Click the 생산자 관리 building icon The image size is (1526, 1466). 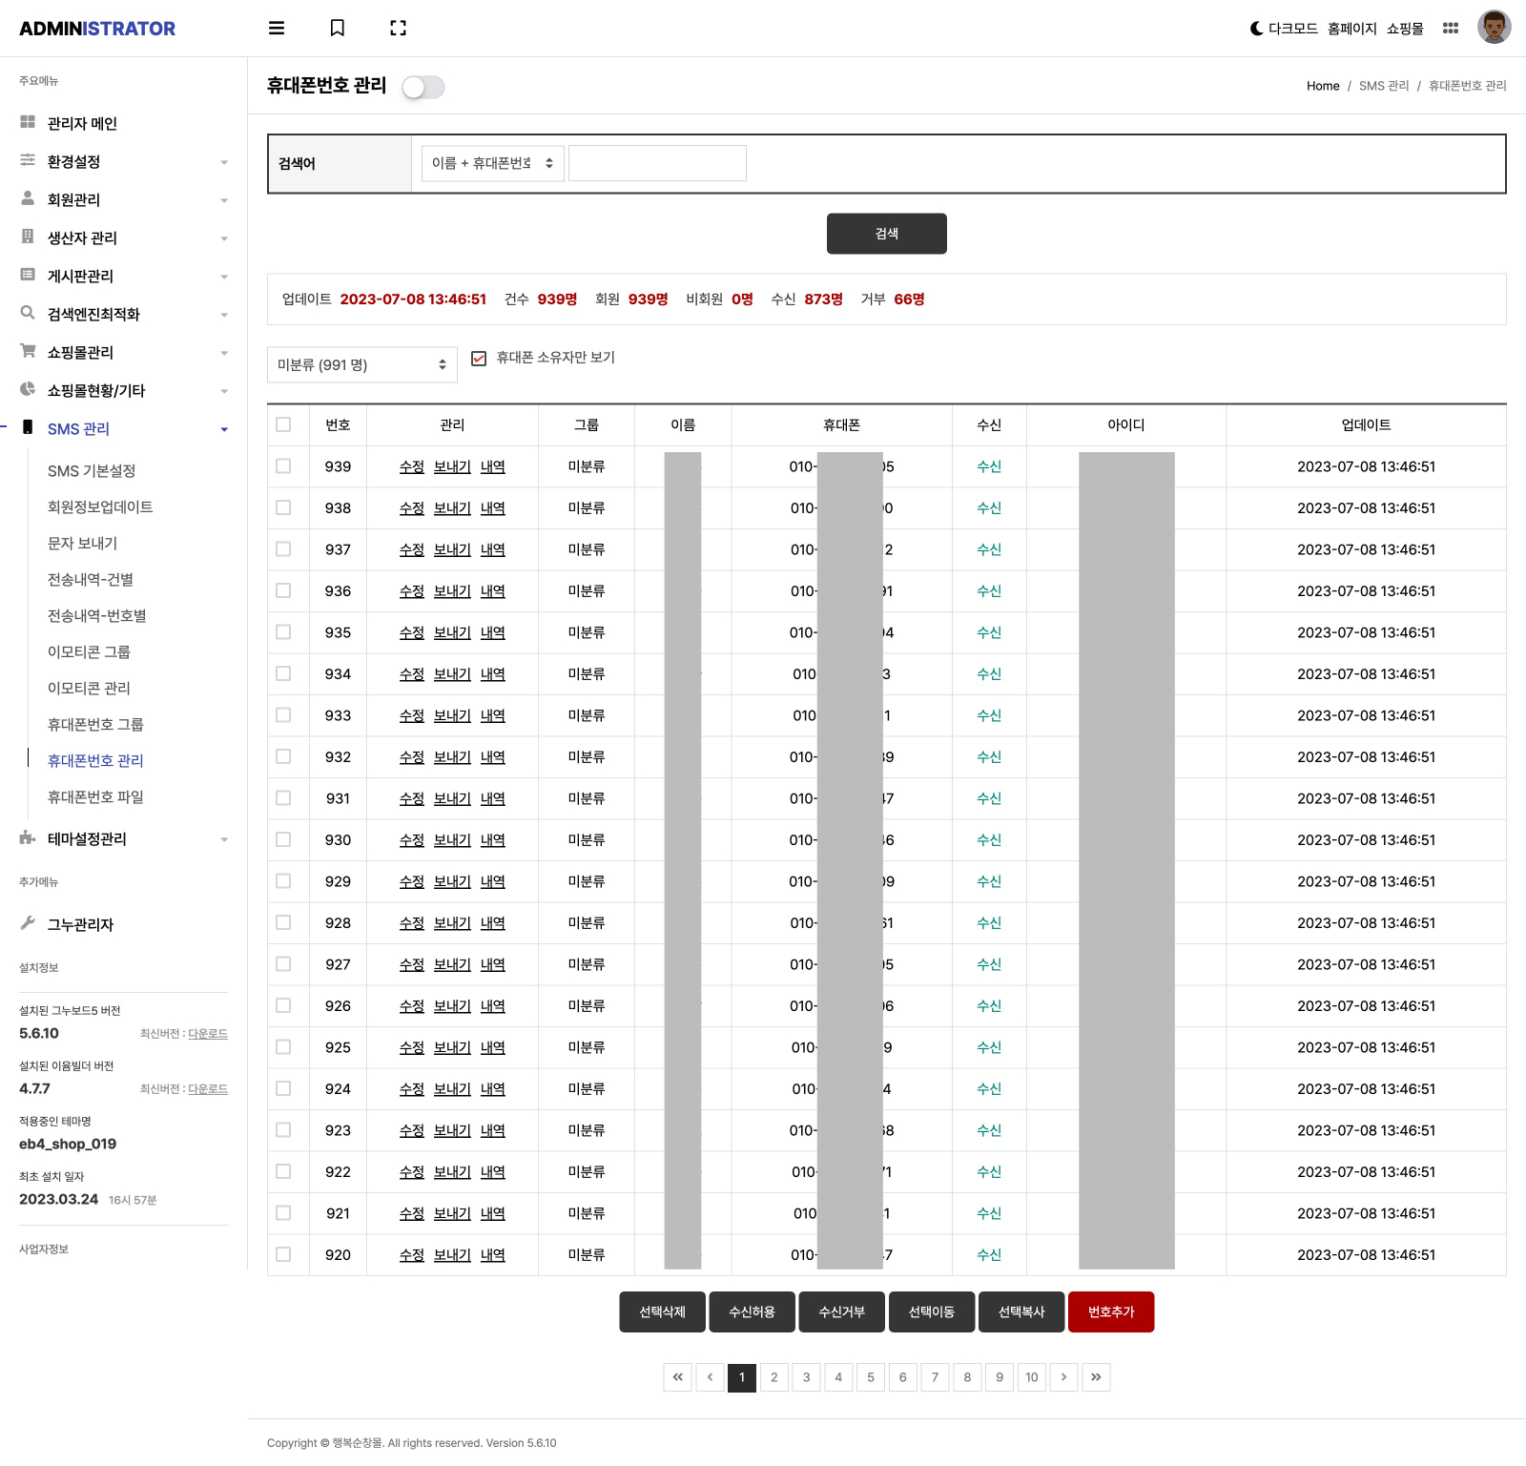(x=28, y=237)
